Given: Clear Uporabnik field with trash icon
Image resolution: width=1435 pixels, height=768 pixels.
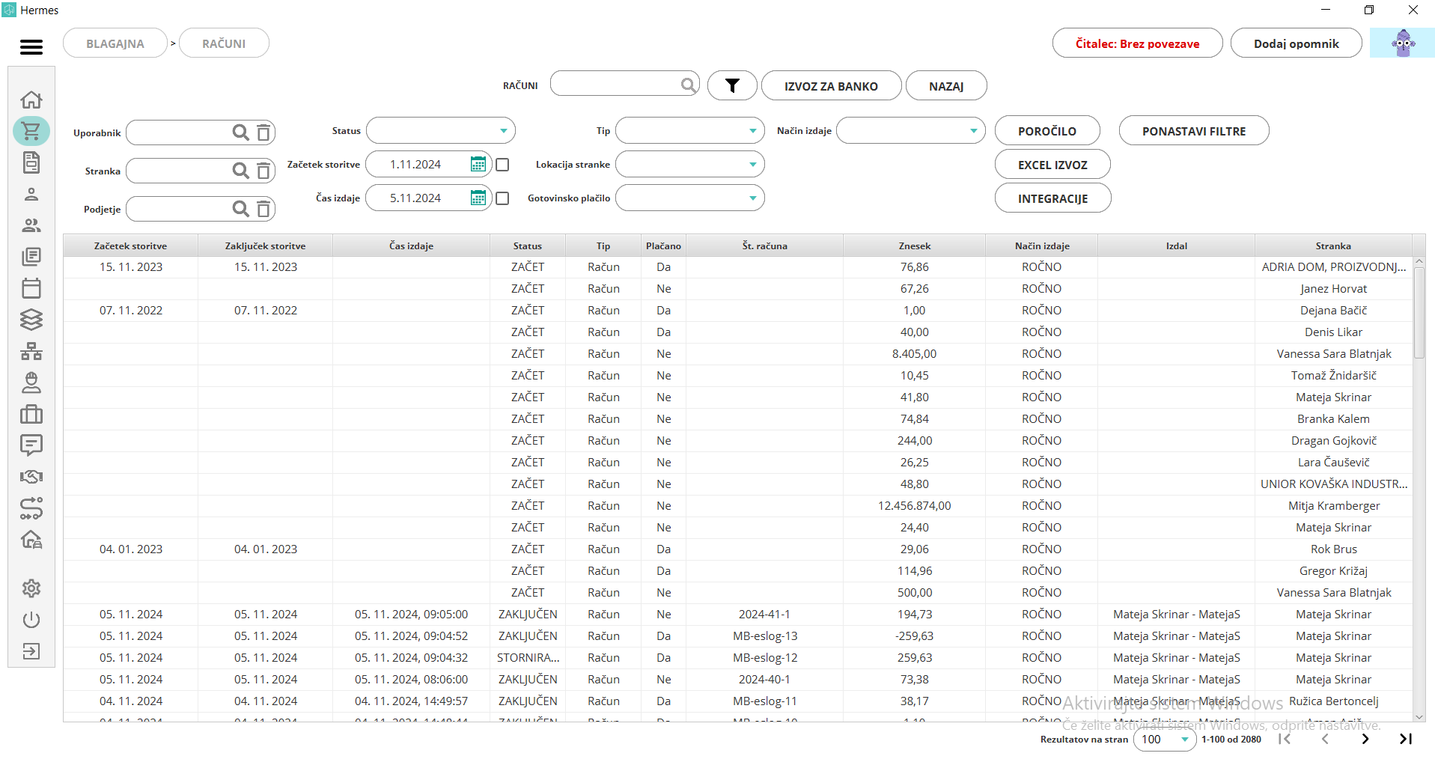Looking at the screenshot, I should [263, 132].
